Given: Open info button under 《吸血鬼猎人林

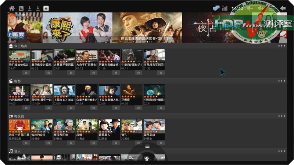Looking at the screenshot, I should [116, 108].
